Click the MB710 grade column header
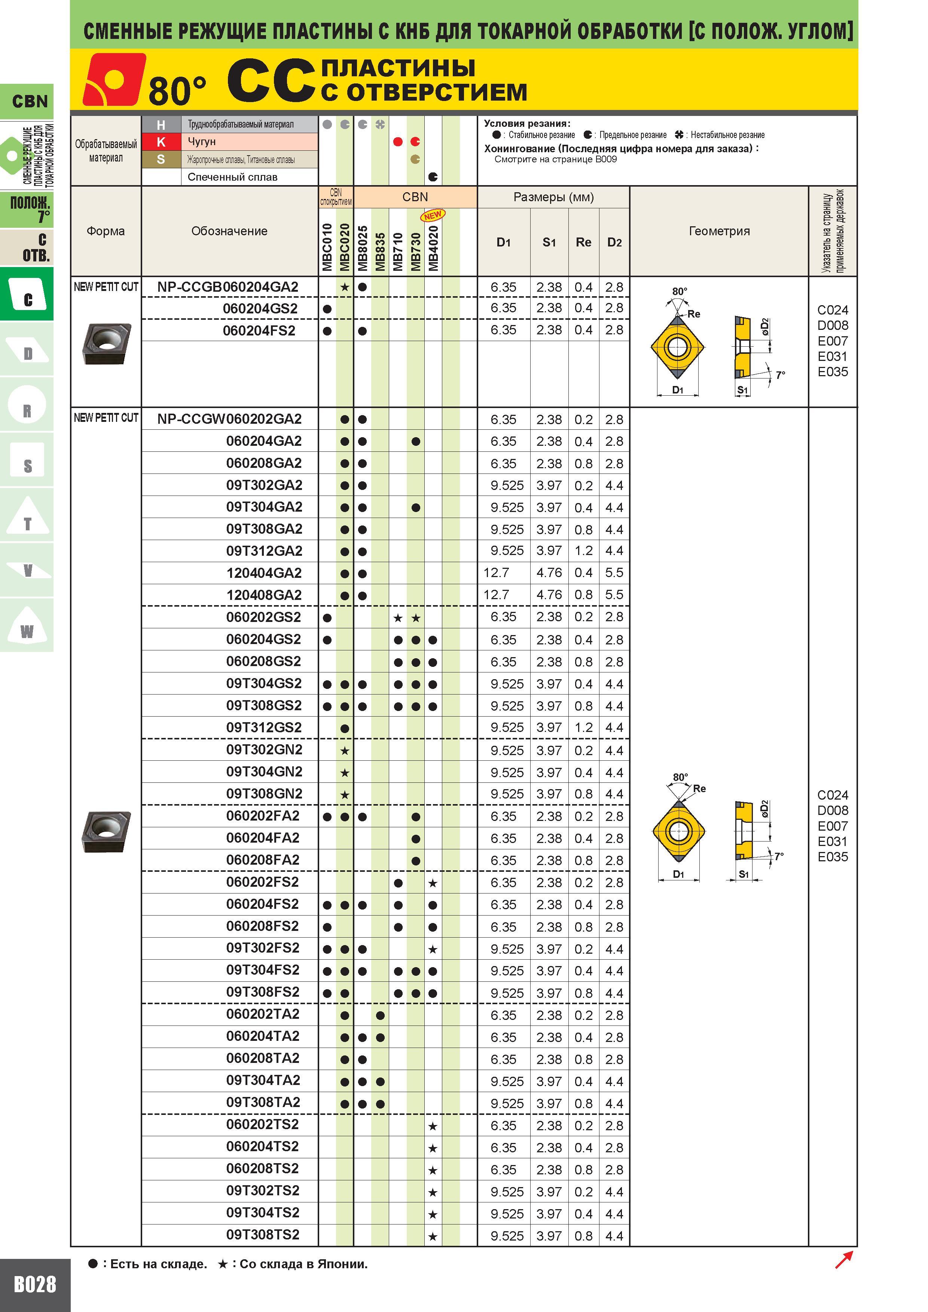928x1312 pixels. pos(398,251)
